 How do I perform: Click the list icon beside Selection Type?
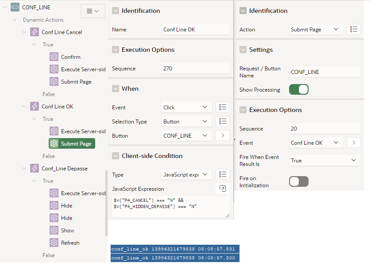pyautogui.click(x=222, y=121)
